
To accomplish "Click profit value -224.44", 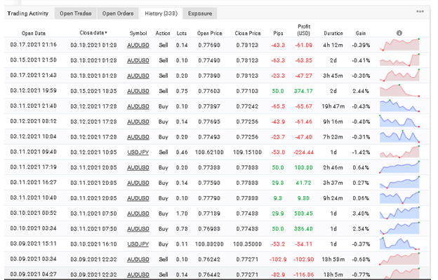I will [303, 153].
